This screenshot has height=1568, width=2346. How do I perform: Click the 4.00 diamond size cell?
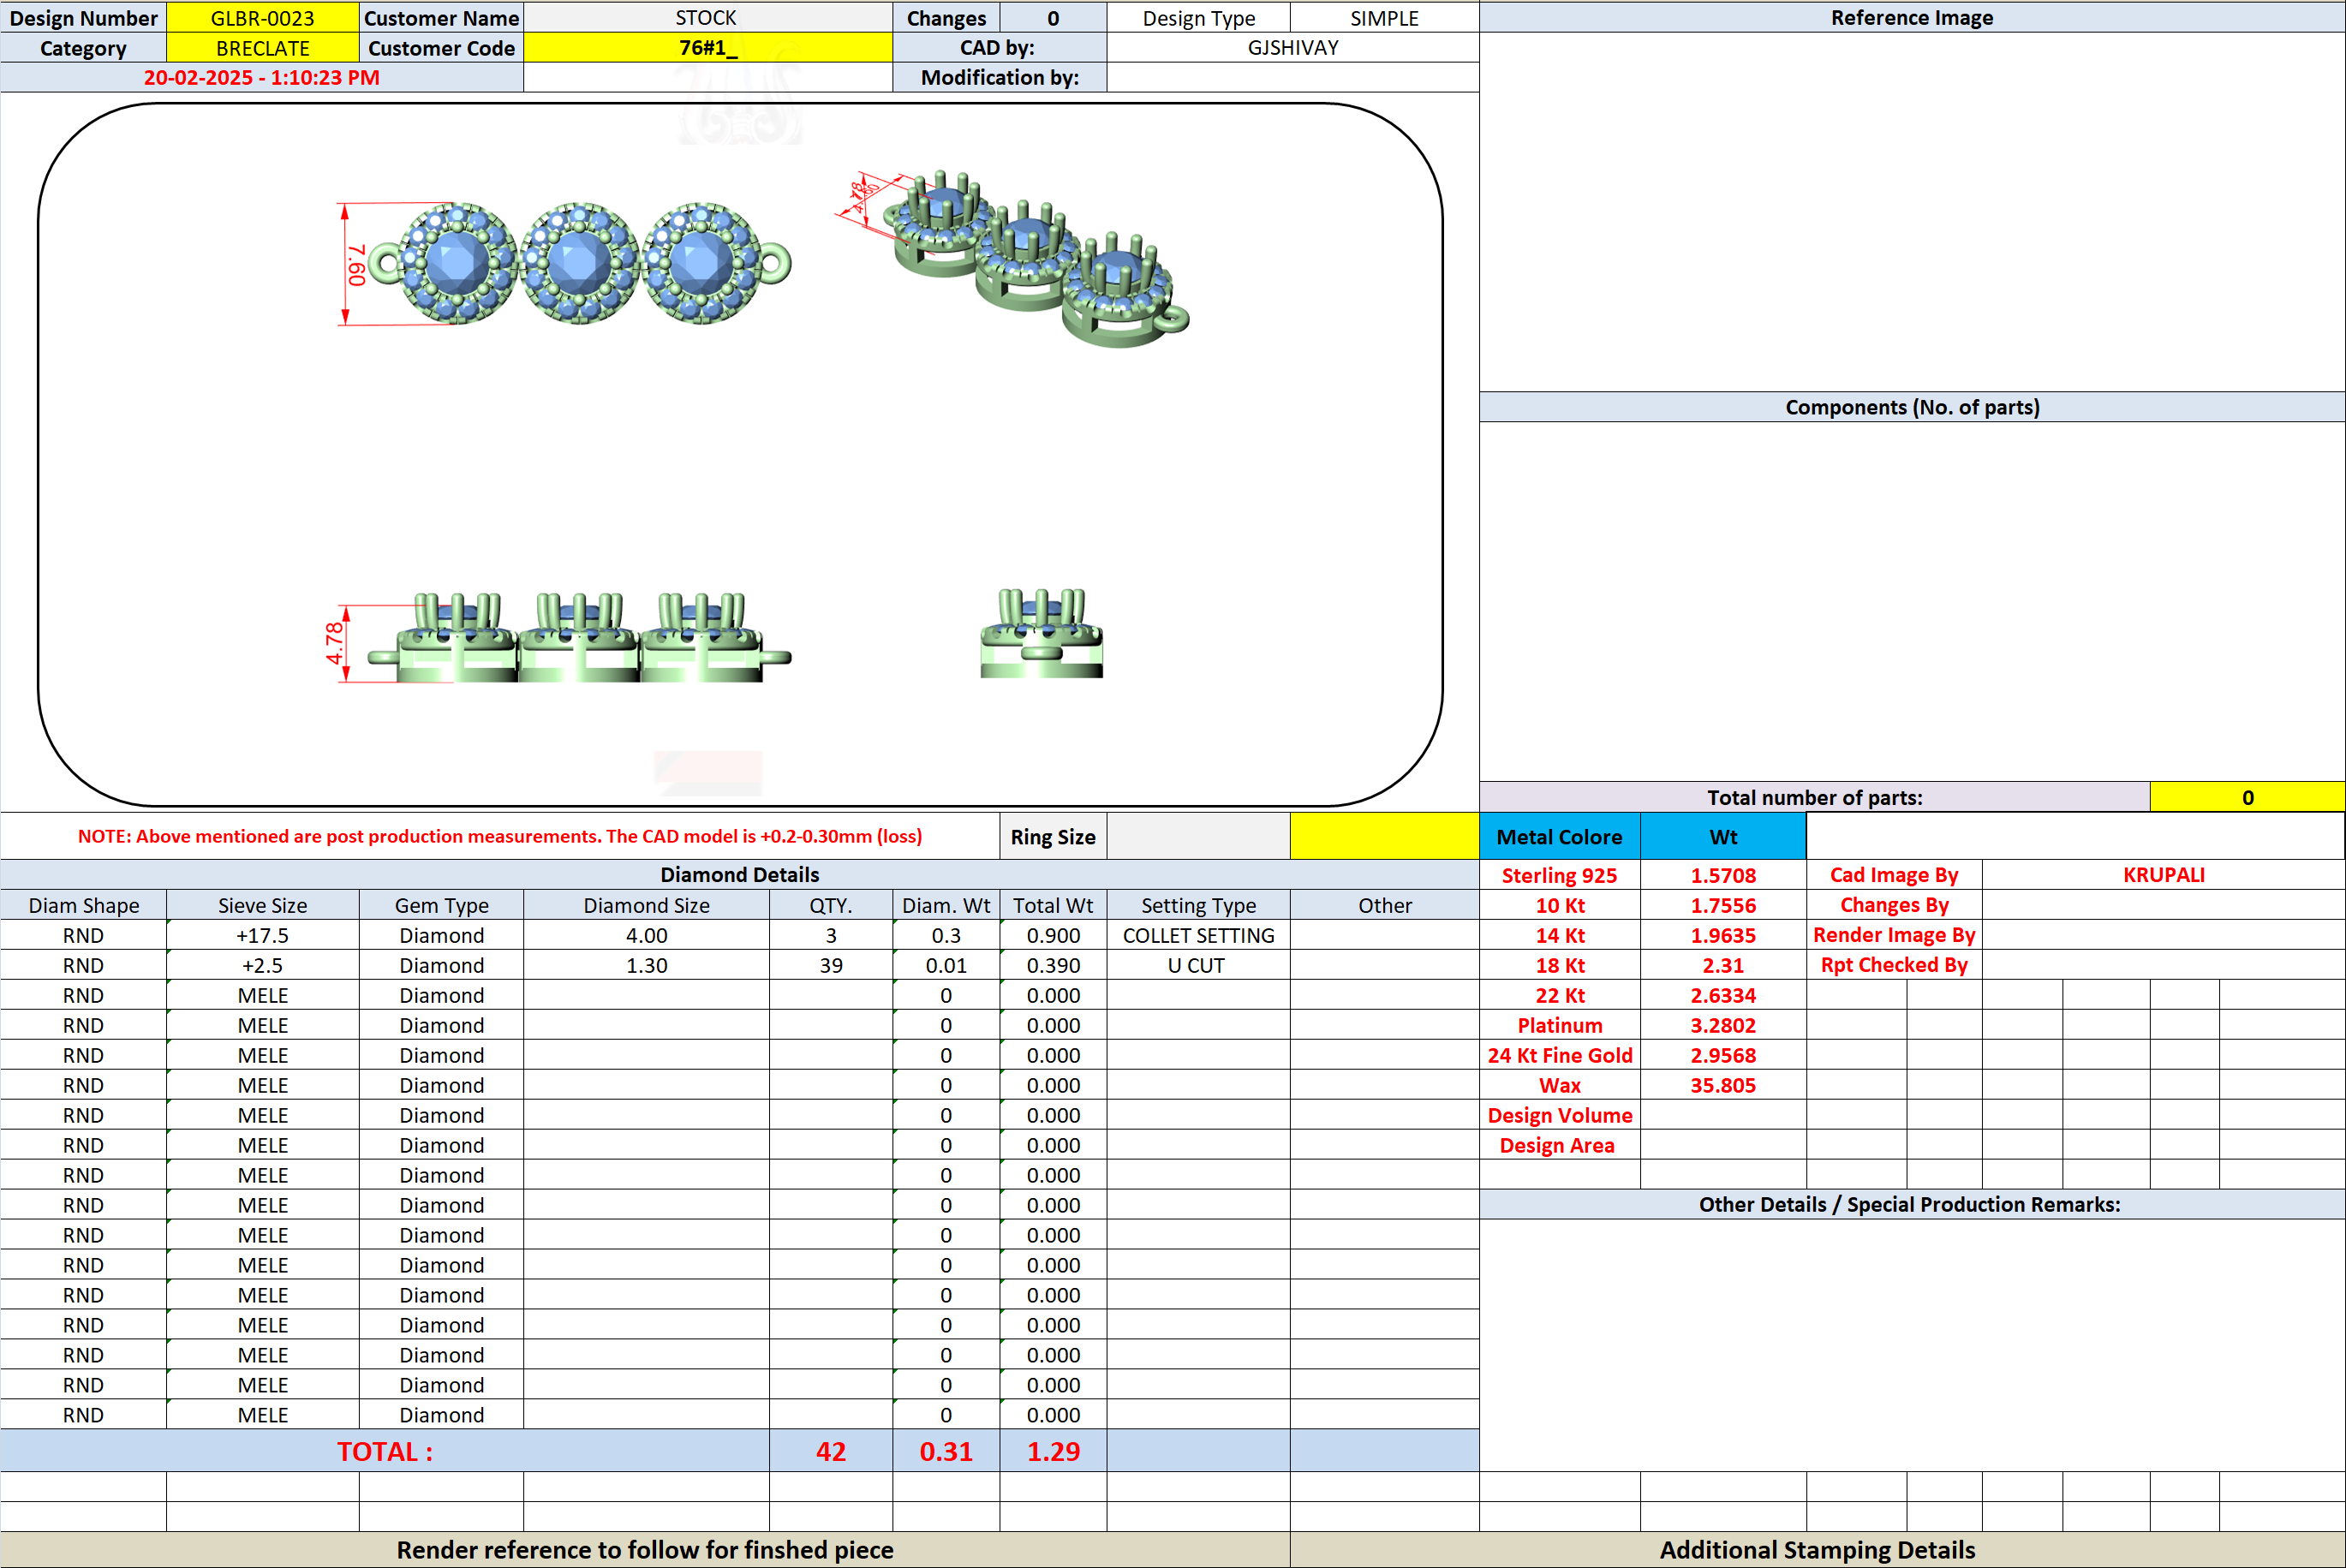(x=646, y=935)
